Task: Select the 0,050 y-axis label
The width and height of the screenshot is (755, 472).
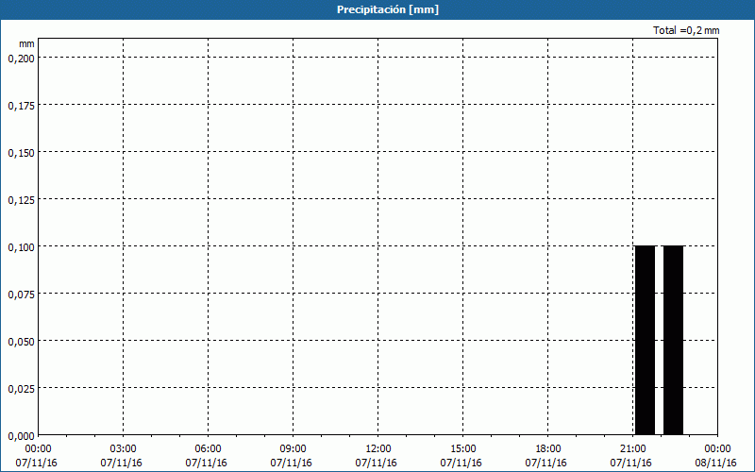Action: [x=21, y=341]
